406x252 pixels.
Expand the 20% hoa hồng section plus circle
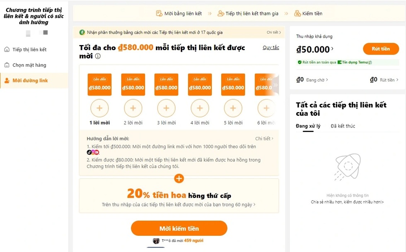pos(179,179)
